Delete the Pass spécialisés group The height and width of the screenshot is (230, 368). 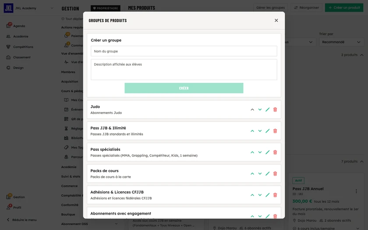click(275, 152)
